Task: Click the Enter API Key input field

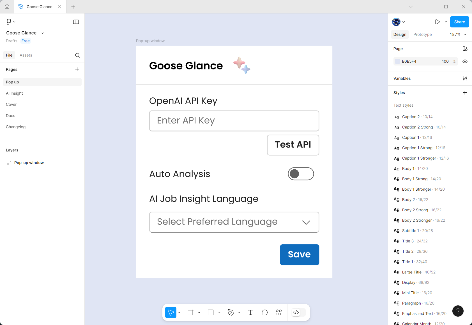Action: pyautogui.click(x=234, y=121)
